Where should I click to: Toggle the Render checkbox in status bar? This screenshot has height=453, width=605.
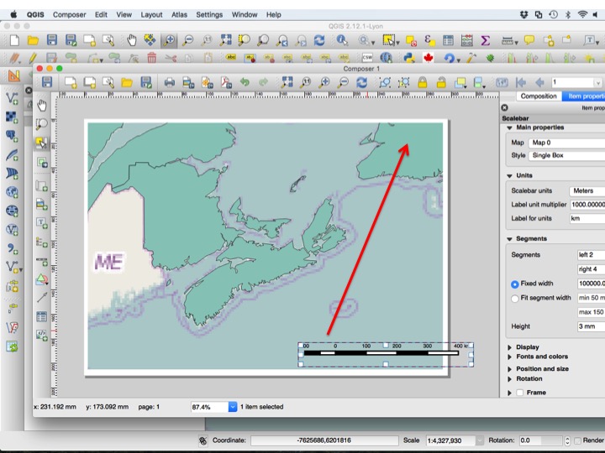tap(577, 440)
